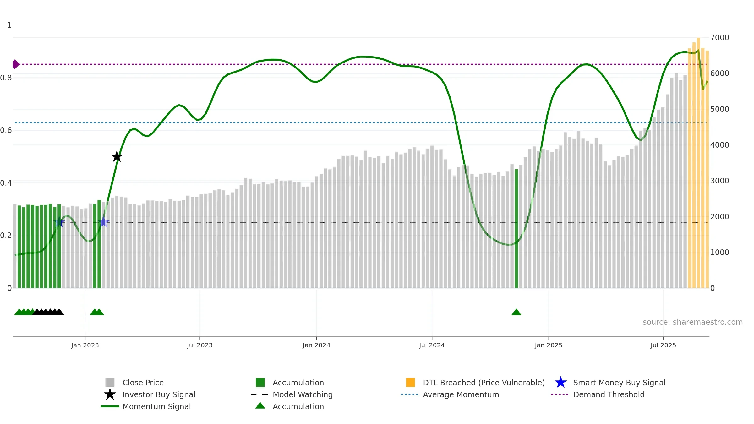The width and height of the screenshot is (754, 424).
Task: Click the blue Smart Money star legend icon
Action: click(x=560, y=383)
